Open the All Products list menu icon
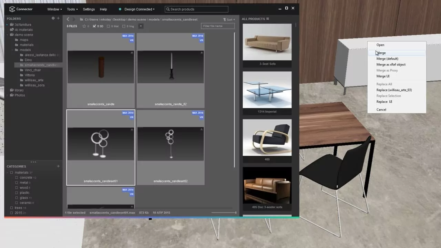Image resolution: width=441 pixels, height=248 pixels. tap(267, 19)
